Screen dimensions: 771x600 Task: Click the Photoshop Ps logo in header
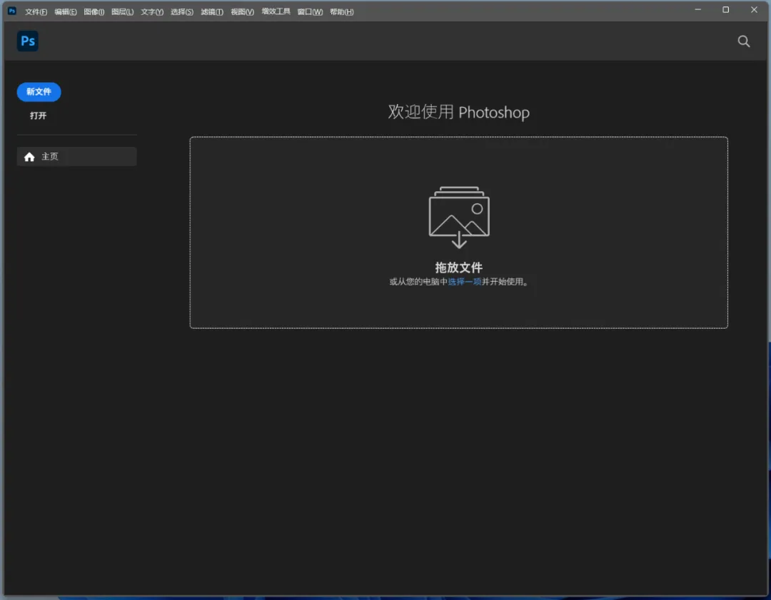point(28,41)
